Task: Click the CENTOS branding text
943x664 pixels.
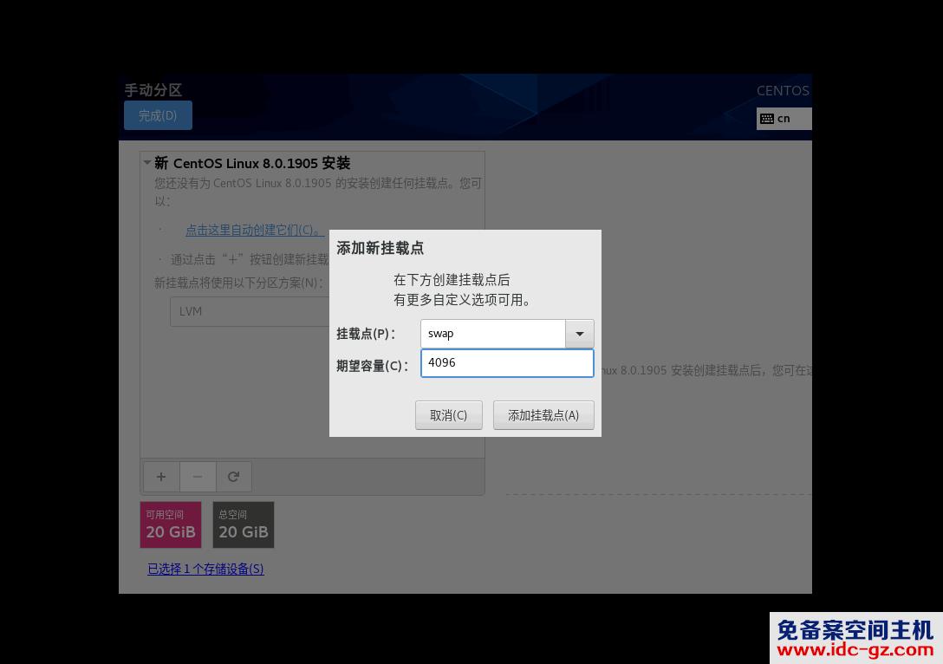Action: [x=783, y=90]
